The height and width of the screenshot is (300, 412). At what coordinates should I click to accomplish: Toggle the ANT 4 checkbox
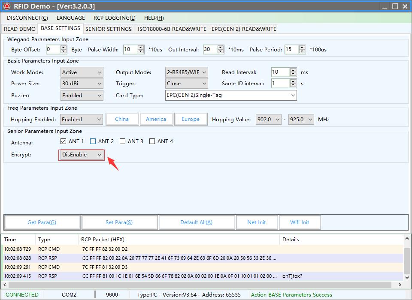point(152,141)
